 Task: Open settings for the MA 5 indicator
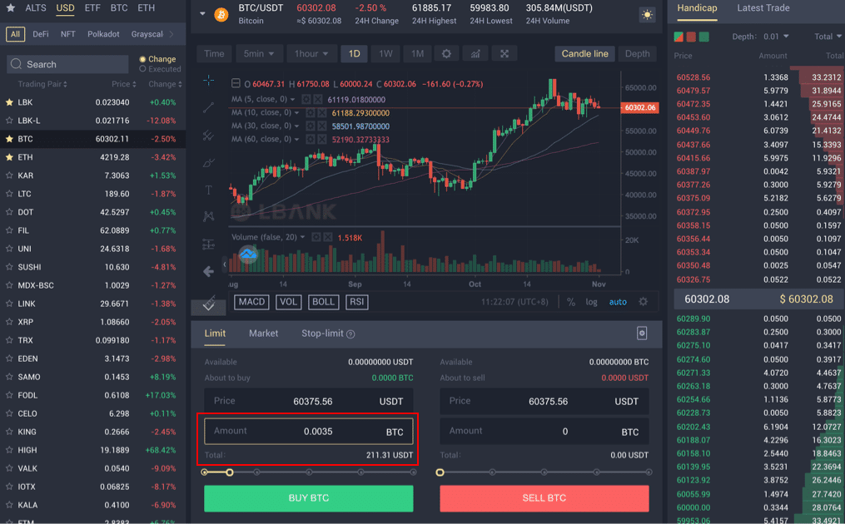[x=306, y=100]
